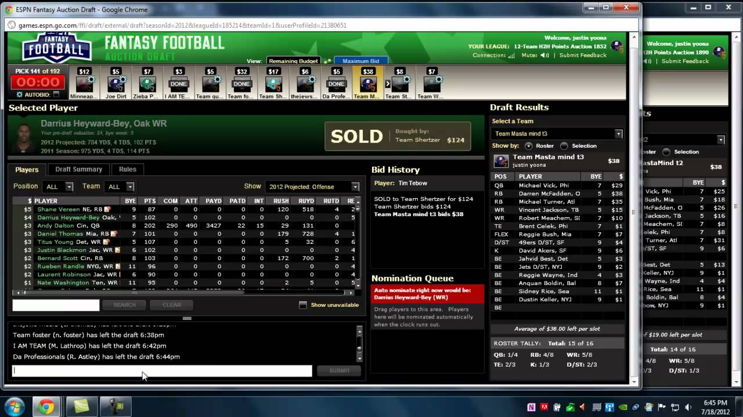Click player table horizontal scrollbar

click(183, 292)
